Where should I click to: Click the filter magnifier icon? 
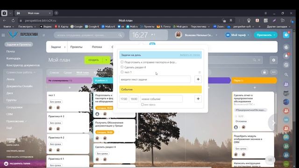(x=254, y=60)
